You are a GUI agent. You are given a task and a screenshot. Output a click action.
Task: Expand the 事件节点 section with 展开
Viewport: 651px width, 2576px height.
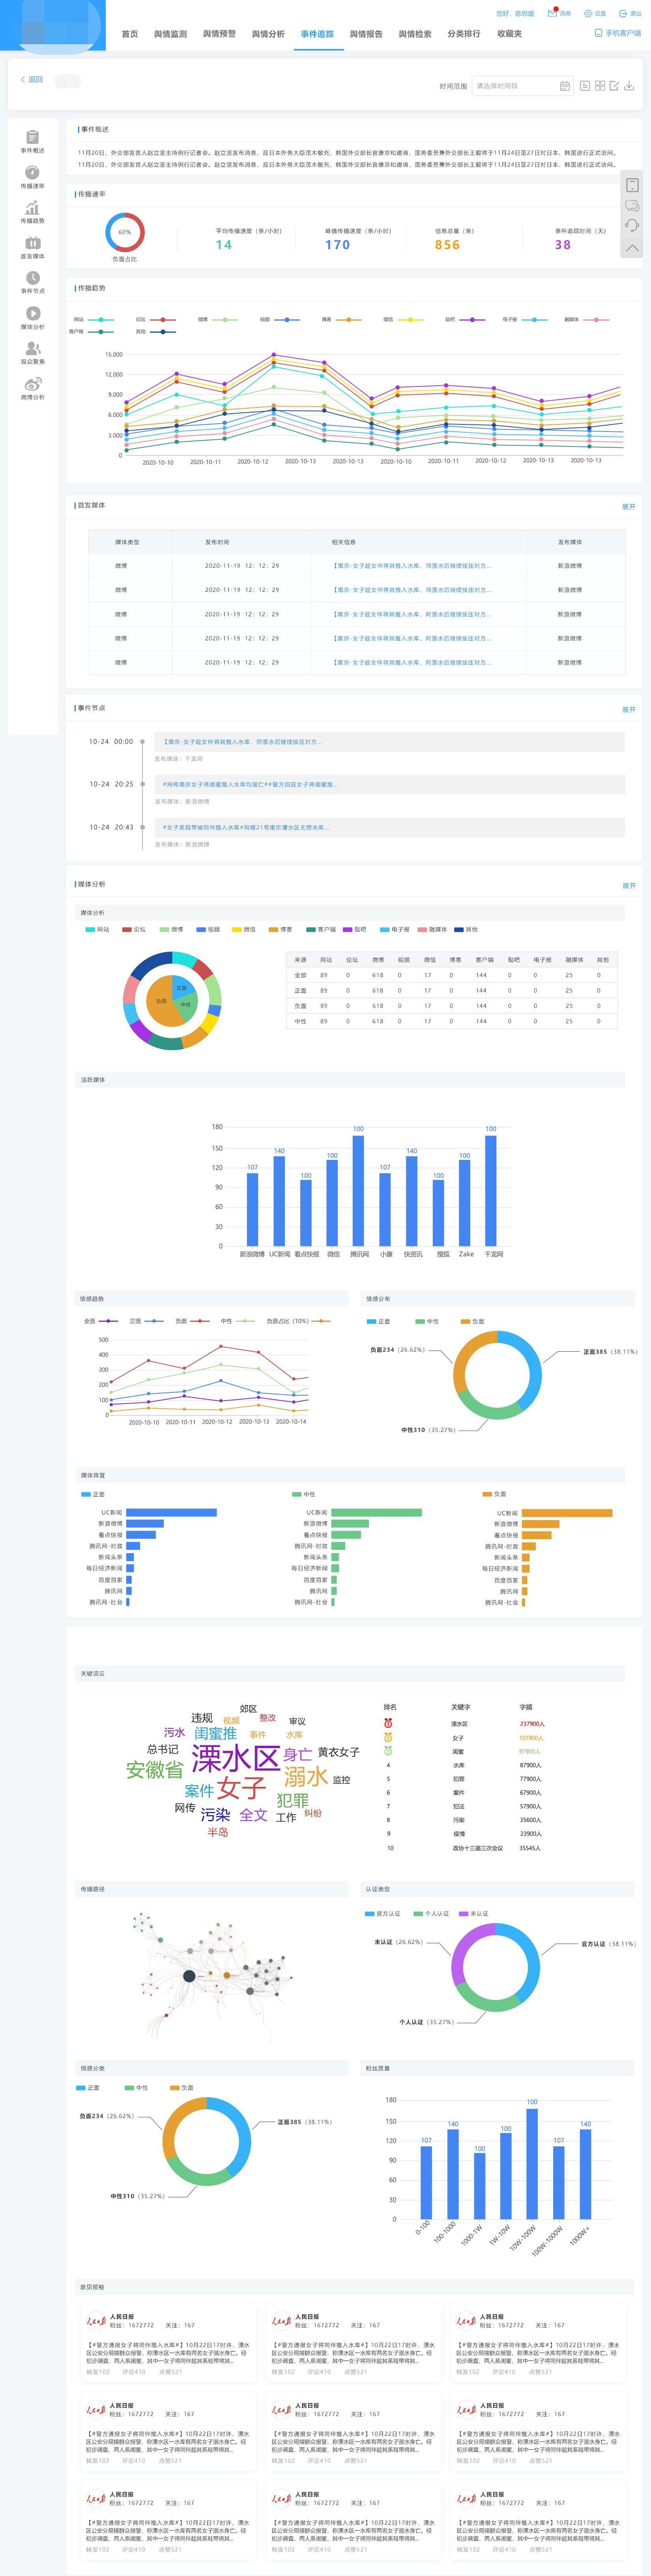point(629,710)
